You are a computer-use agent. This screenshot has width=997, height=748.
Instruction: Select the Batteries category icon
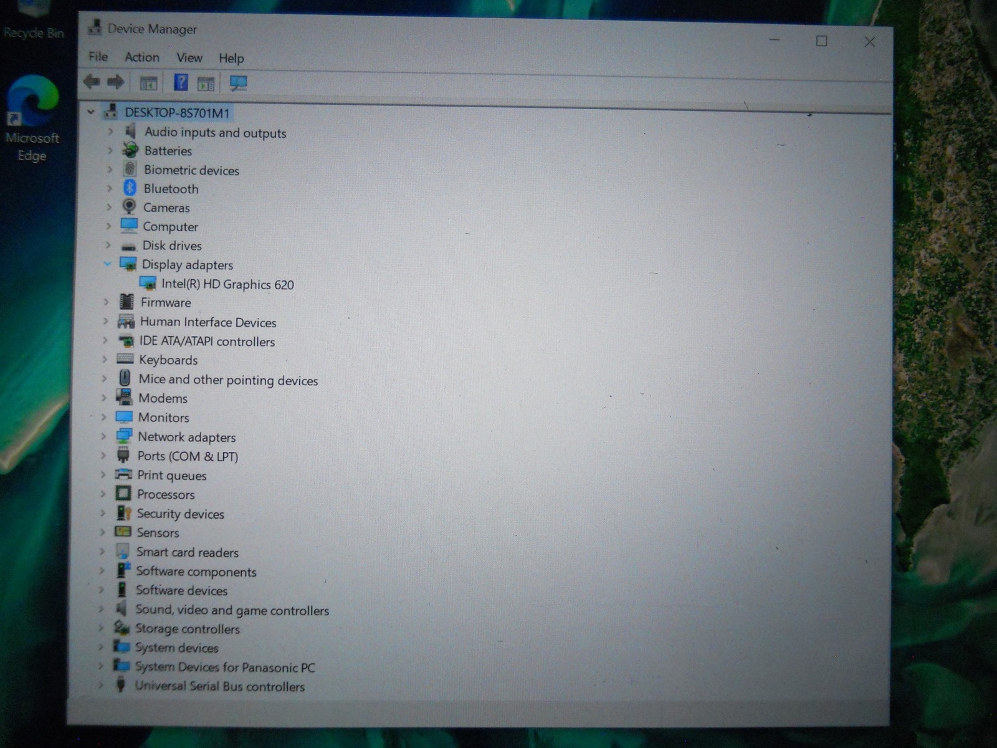click(130, 150)
